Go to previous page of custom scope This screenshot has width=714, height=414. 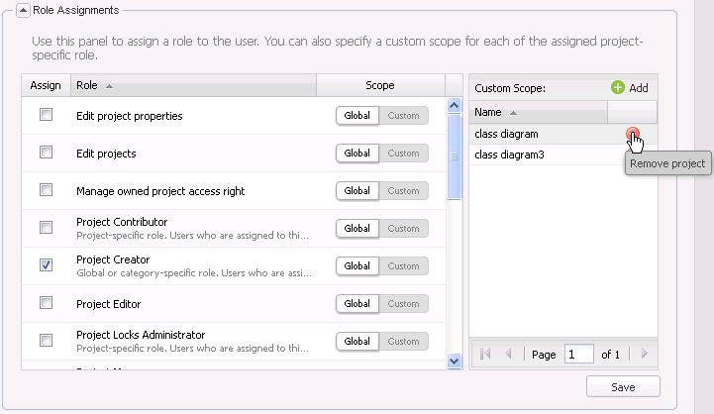click(x=509, y=354)
